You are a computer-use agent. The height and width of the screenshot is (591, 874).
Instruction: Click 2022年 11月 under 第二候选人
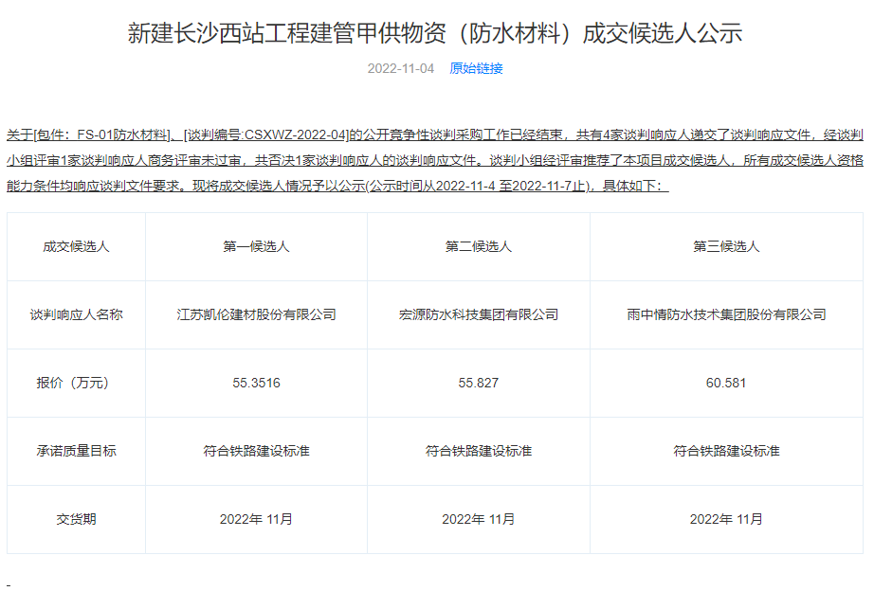pos(479,520)
